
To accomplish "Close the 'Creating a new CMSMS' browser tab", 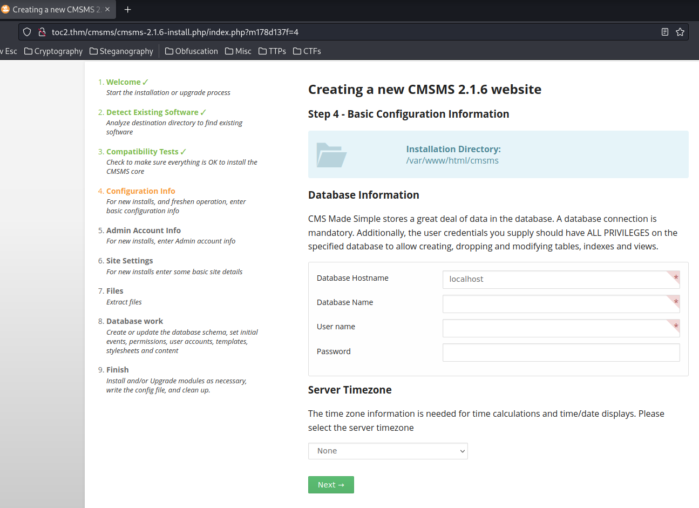I will pyautogui.click(x=107, y=9).
